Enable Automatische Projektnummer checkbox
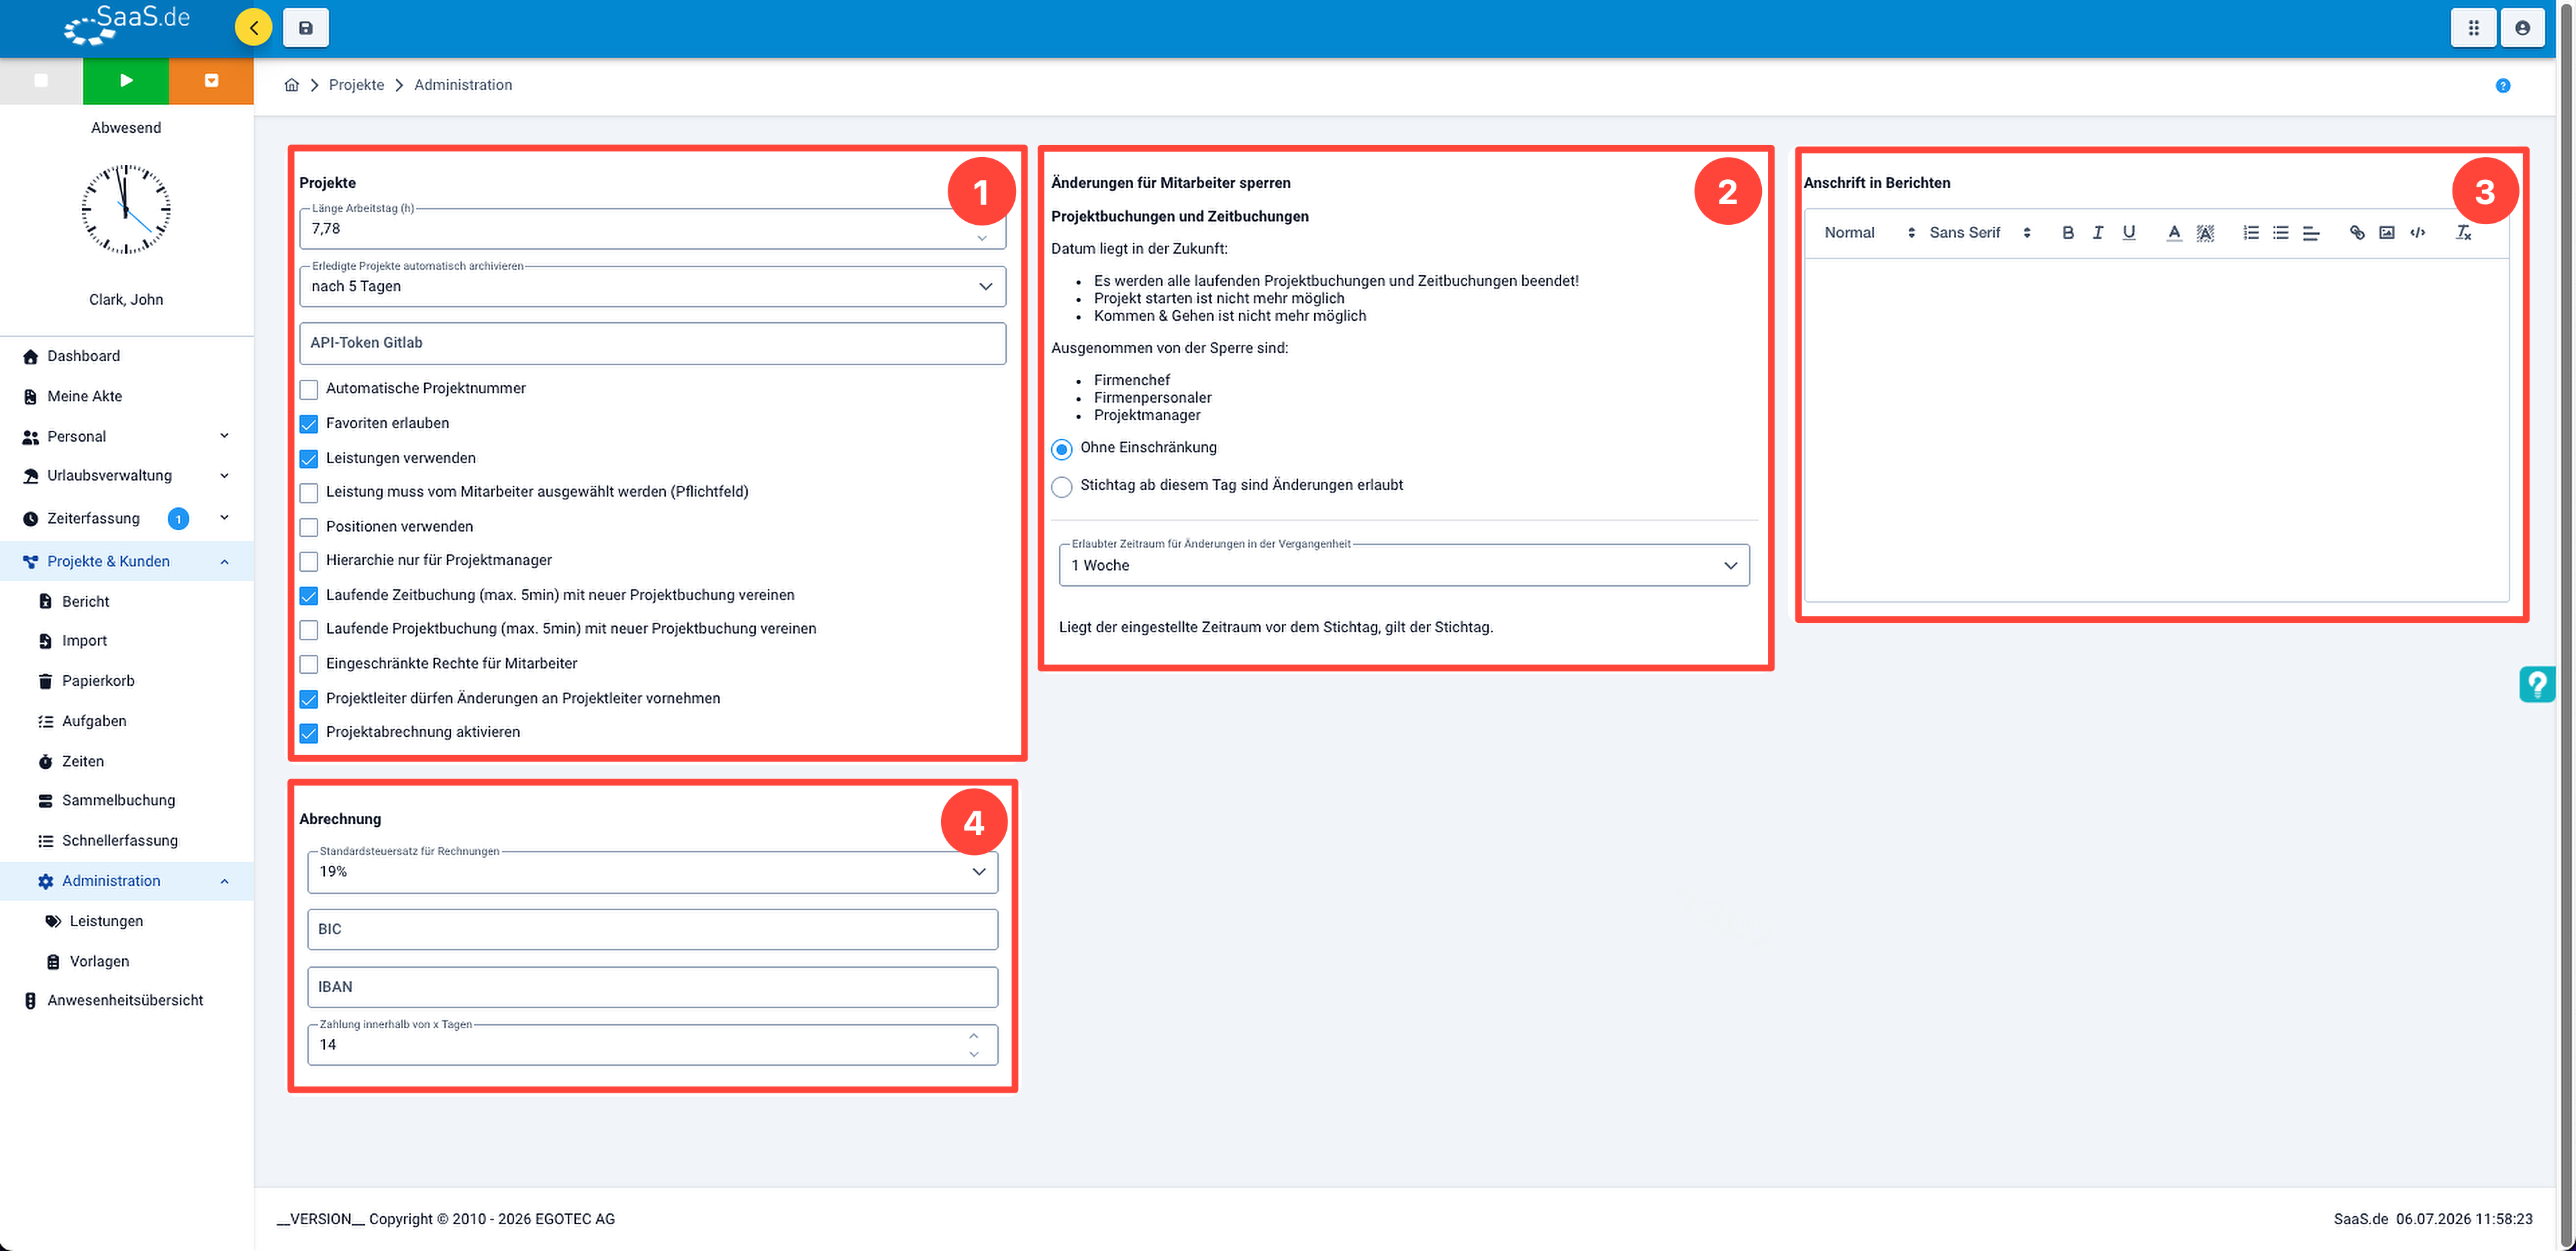The height and width of the screenshot is (1251, 2576). pos(309,389)
